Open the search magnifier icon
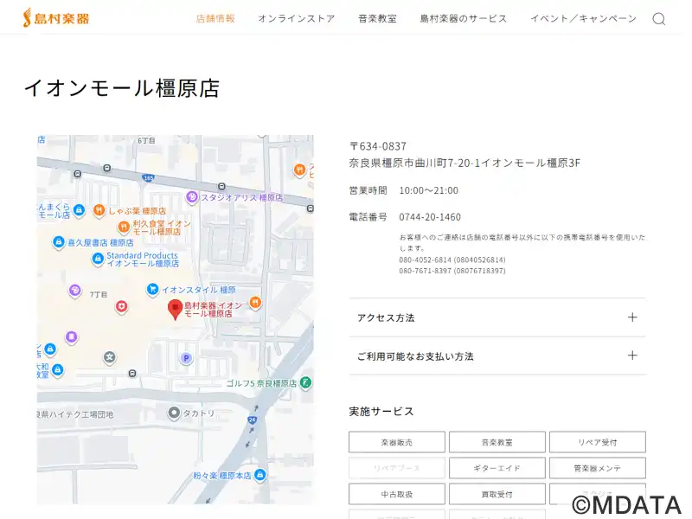This screenshot has width=692, height=519. tap(659, 19)
